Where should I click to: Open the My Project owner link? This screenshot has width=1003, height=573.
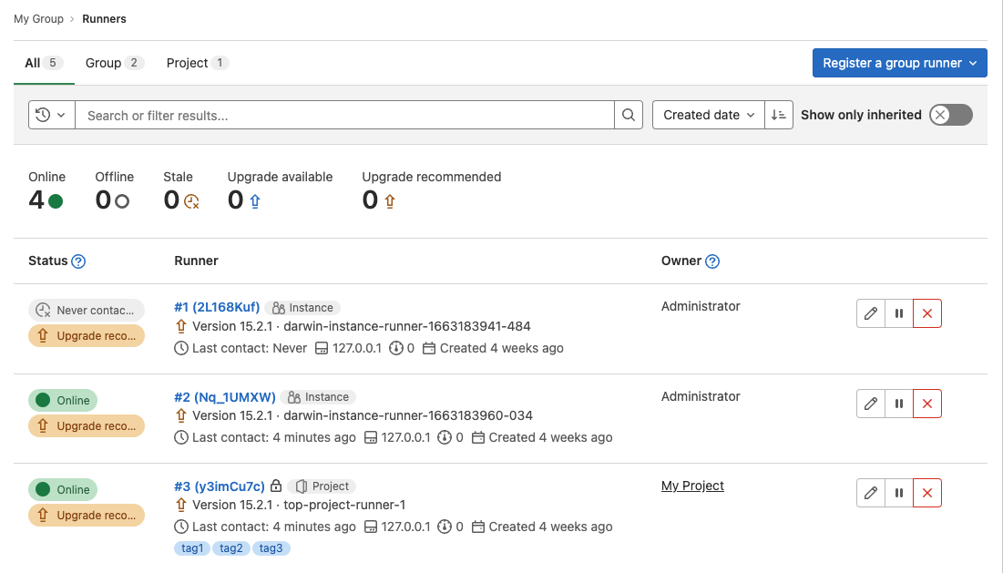pos(692,486)
